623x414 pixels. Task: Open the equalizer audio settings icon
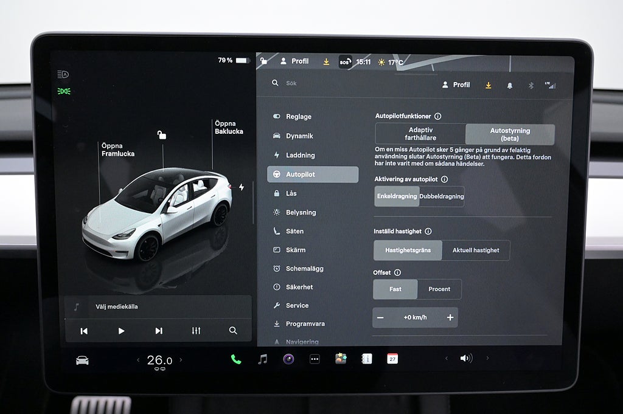(196, 331)
